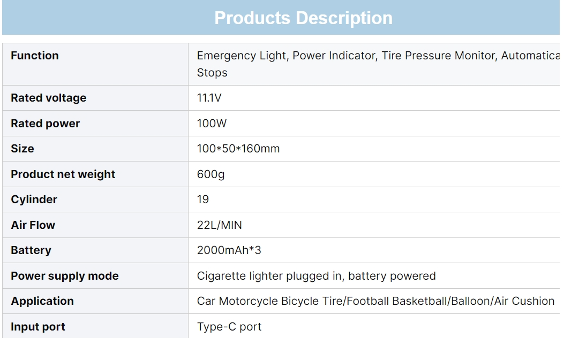The image size is (564, 338).
Task: Click the Battery row label
Action: point(31,250)
